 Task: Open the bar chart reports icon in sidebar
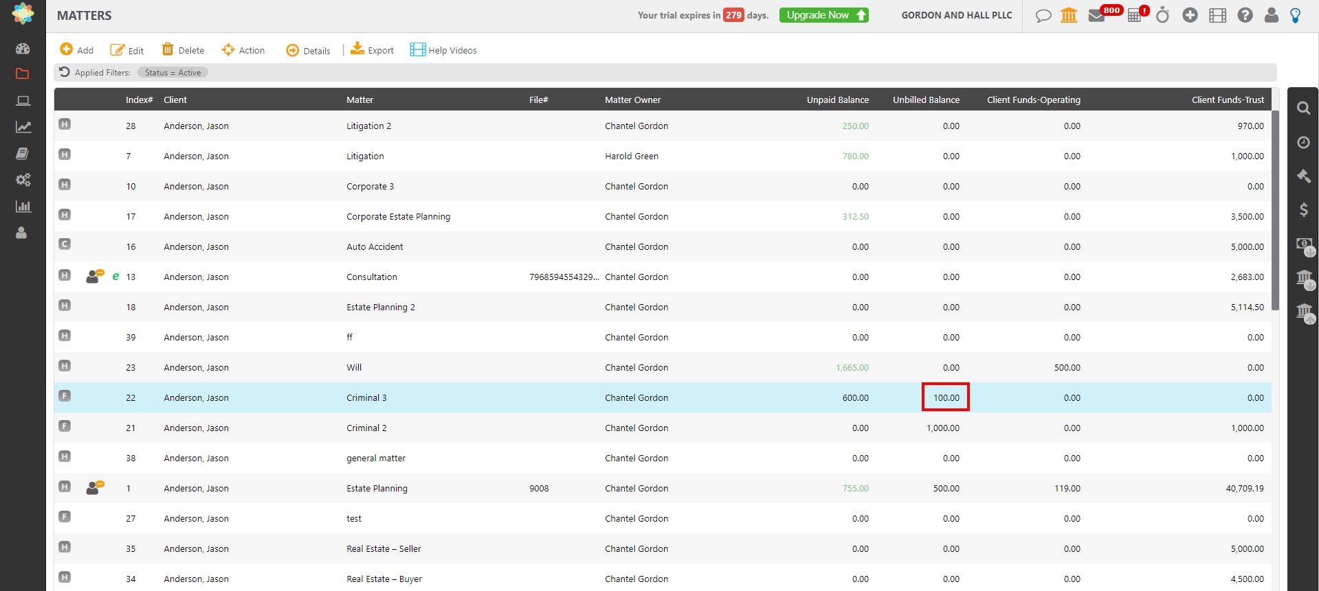click(x=23, y=206)
